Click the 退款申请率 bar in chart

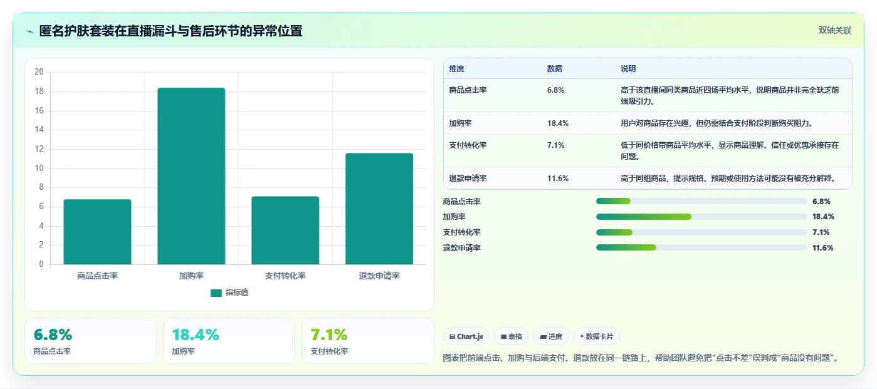pyautogui.click(x=379, y=209)
